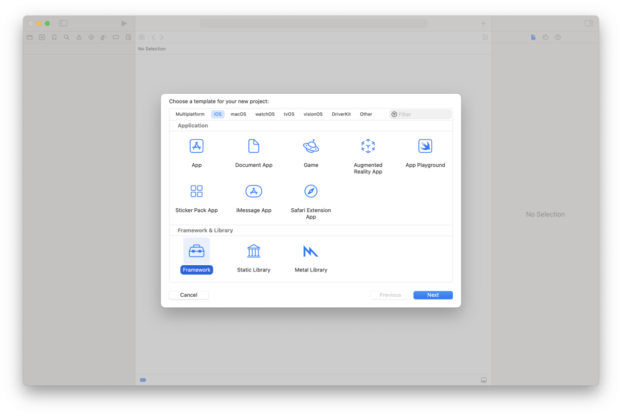Open the Project navigator folder icon
The height and width of the screenshot is (416, 622).
30,37
